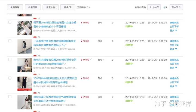Screen dimensions: 196x112
Task: Expand 更多 actions for ¥58.00 product row
Action: (173, 49)
